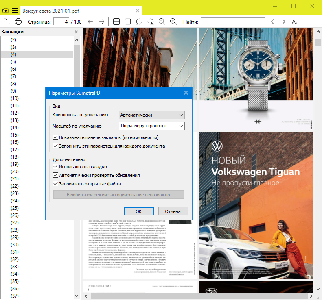
Task: Close the Закладки bookmarks panel
Action: (77, 32)
